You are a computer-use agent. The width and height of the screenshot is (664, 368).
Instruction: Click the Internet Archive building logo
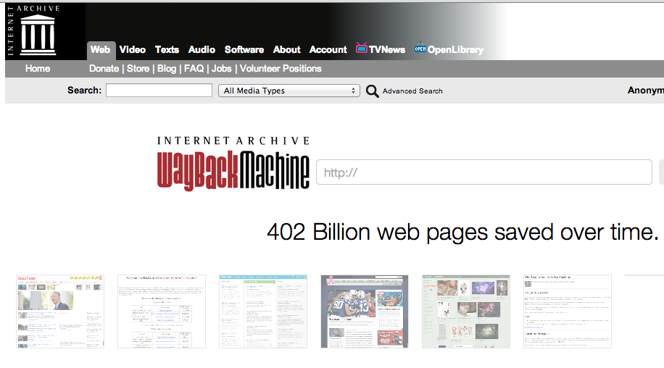click(x=38, y=35)
